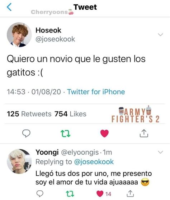The height and width of the screenshot is (200, 170).
Task: Share Yoongi's reply using share icon
Action: point(130,194)
